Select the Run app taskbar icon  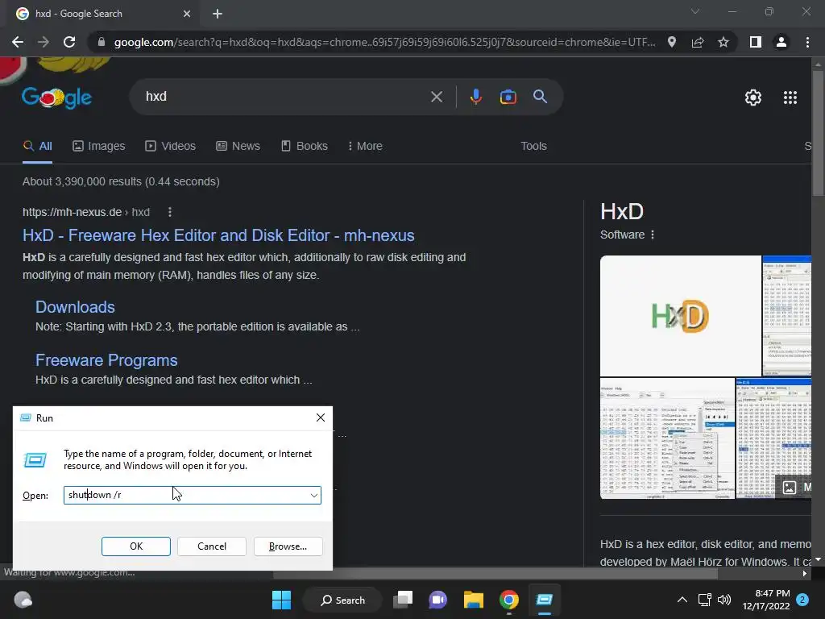(x=544, y=600)
